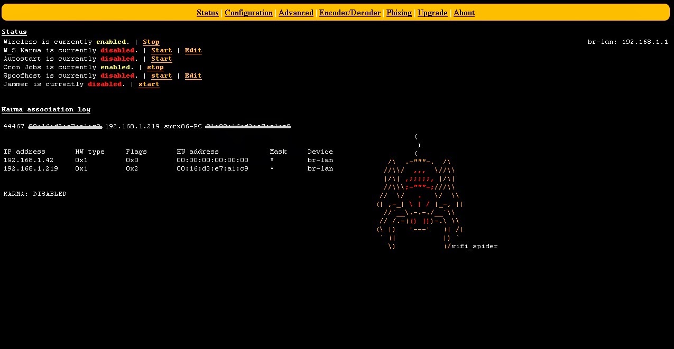Open the Encoder/Decoder page
This screenshot has height=349, width=674.
click(x=349, y=13)
